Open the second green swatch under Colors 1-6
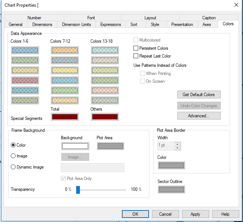This screenshot has width=243, height=222. pyautogui.click(x=25, y=61)
